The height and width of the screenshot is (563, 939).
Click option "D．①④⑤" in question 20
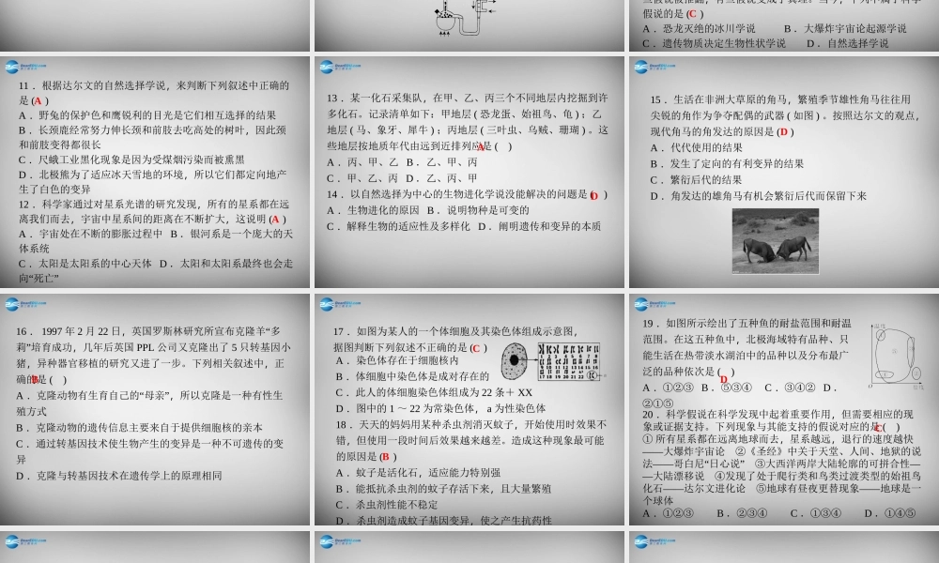[890, 513]
